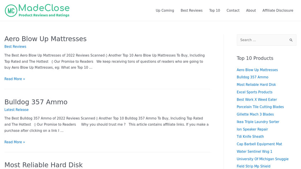The height and width of the screenshot is (169, 301).
Task: Click the MadeClose logo icon
Action: (x=11, y=11)
